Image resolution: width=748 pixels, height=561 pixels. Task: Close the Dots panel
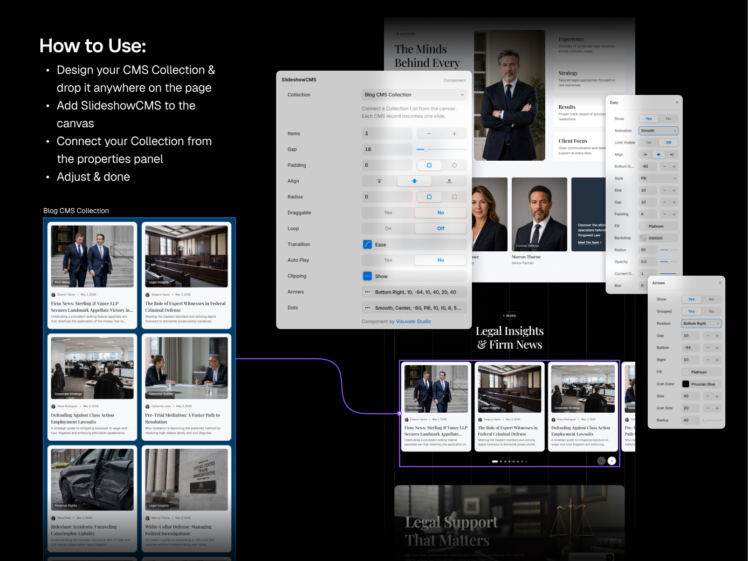pyautogui.click(x=677, y=102)
